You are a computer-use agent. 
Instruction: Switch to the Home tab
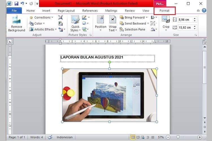pyautogui.click(x=31, y=11)
